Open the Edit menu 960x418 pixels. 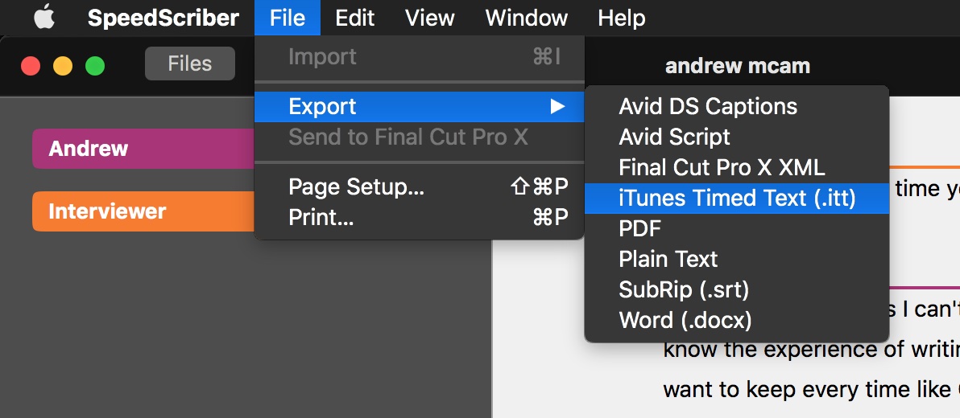pyautogui.click(x=355, y=18)
